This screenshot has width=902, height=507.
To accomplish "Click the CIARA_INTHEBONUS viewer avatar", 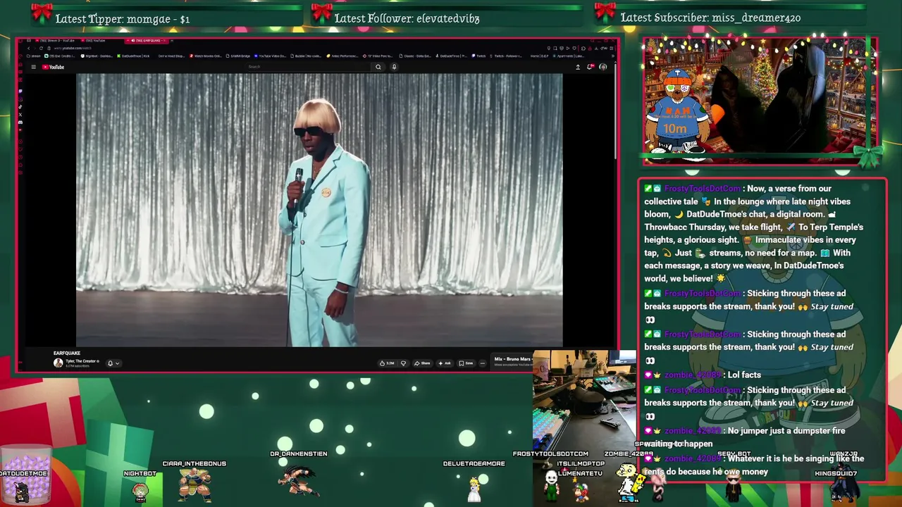I will pos(194,484).
